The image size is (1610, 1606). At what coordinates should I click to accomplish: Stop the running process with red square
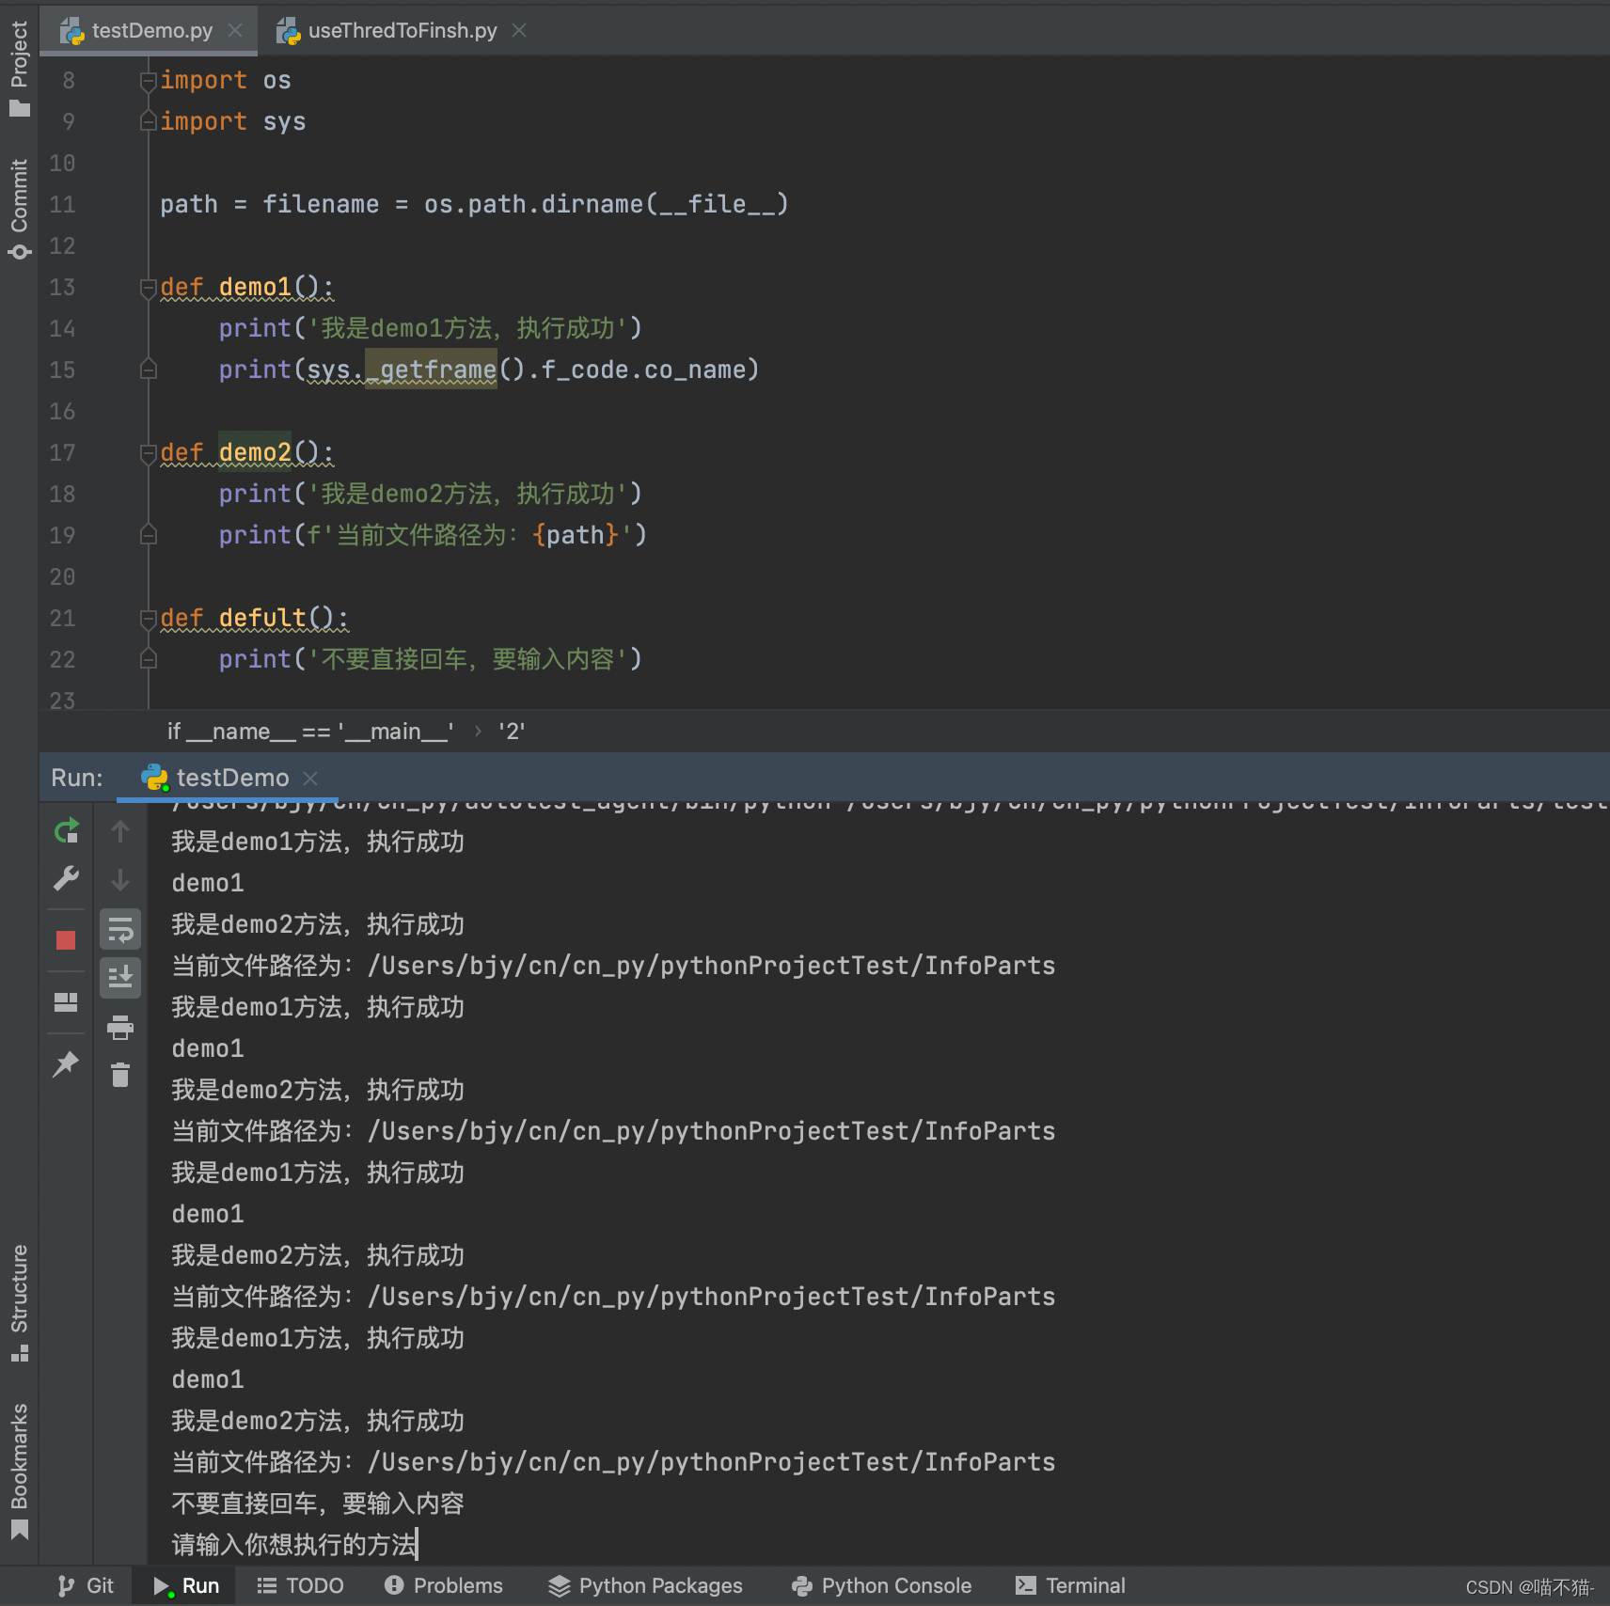click(66, 939)
